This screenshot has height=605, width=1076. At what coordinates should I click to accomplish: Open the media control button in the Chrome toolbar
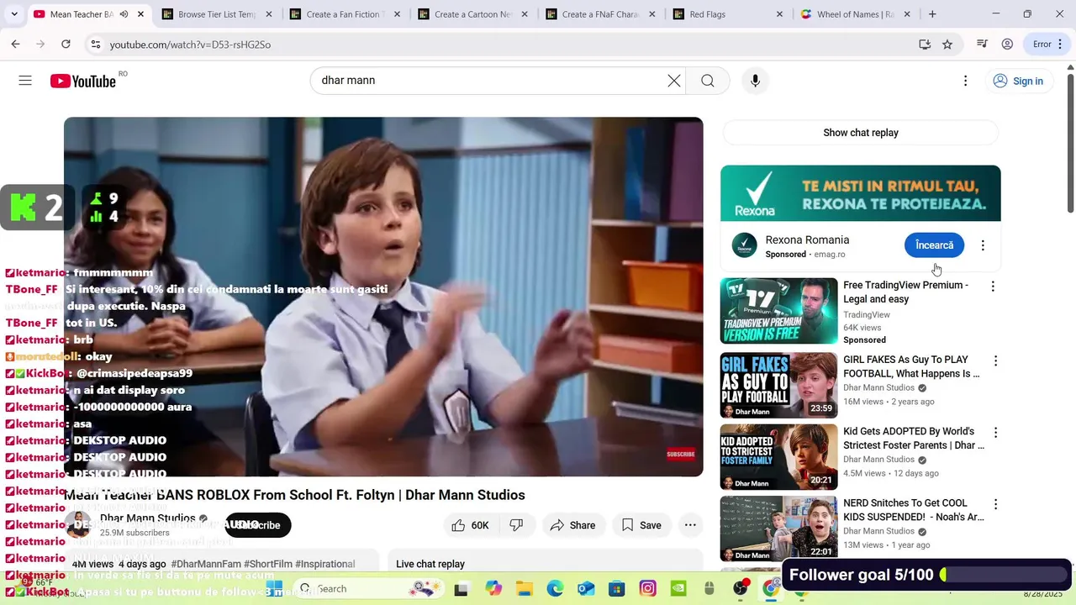pyautogui.click(x=982, y=45)
